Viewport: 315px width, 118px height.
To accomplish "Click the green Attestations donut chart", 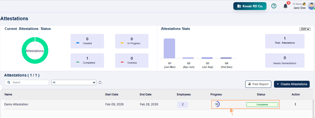I will [35, 51].
